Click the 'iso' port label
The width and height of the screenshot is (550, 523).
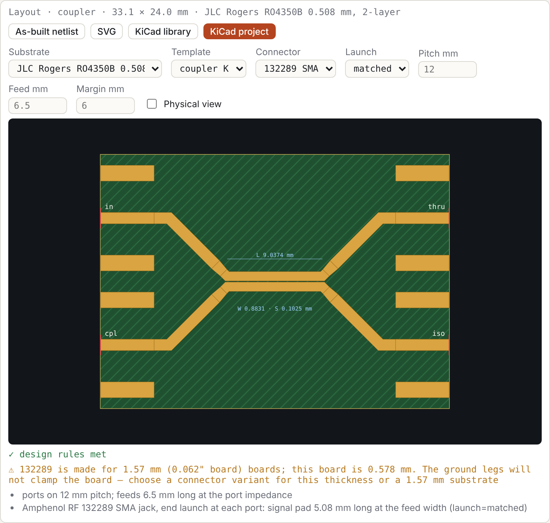438,334
